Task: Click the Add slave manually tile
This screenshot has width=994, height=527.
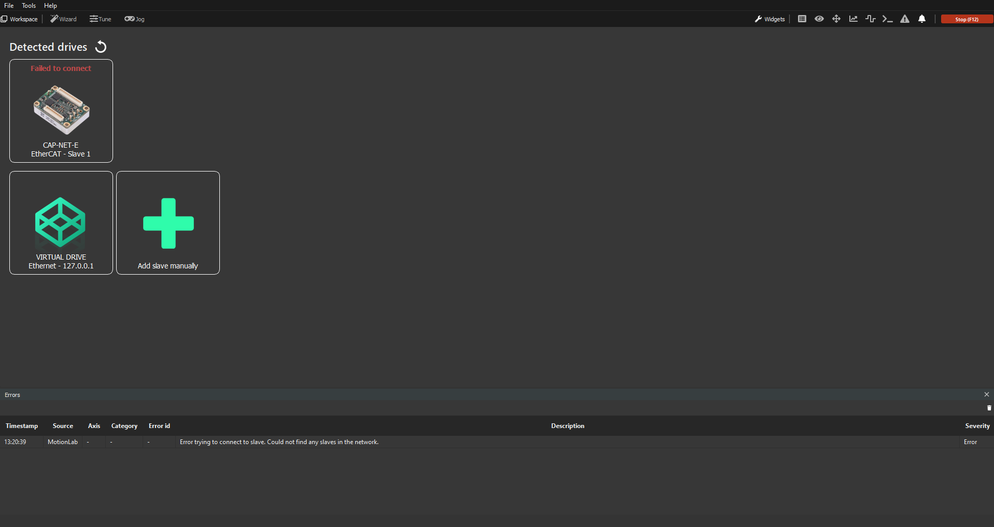Action: [168, 223]
